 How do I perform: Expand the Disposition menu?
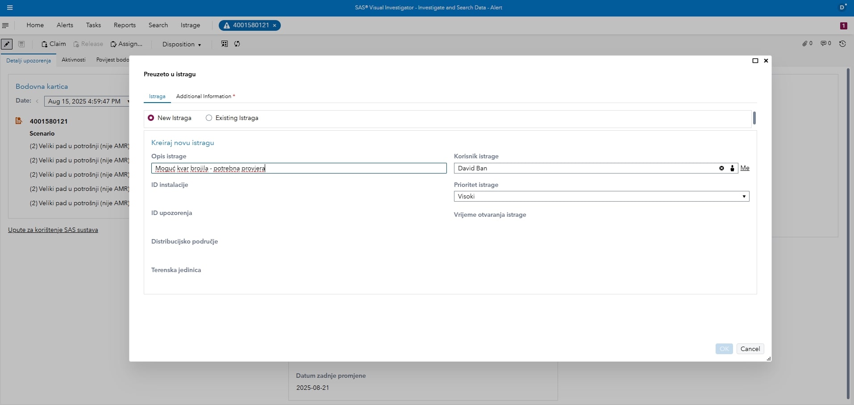(x=181, y=44)
